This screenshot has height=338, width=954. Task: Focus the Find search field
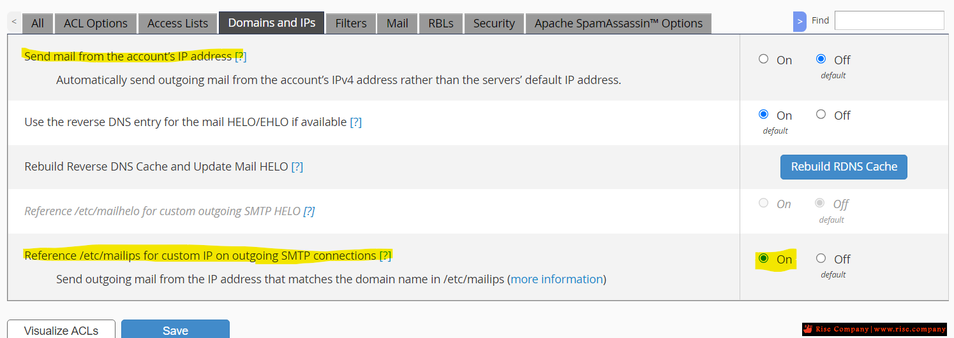pyautogui.click(x=889, y=20)
